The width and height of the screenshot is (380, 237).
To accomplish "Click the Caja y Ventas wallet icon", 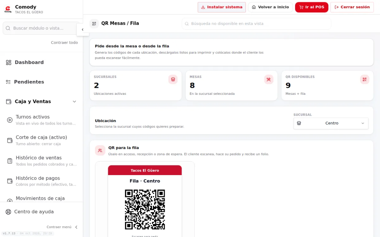I will pyautogui.click(x=9, y=101).
